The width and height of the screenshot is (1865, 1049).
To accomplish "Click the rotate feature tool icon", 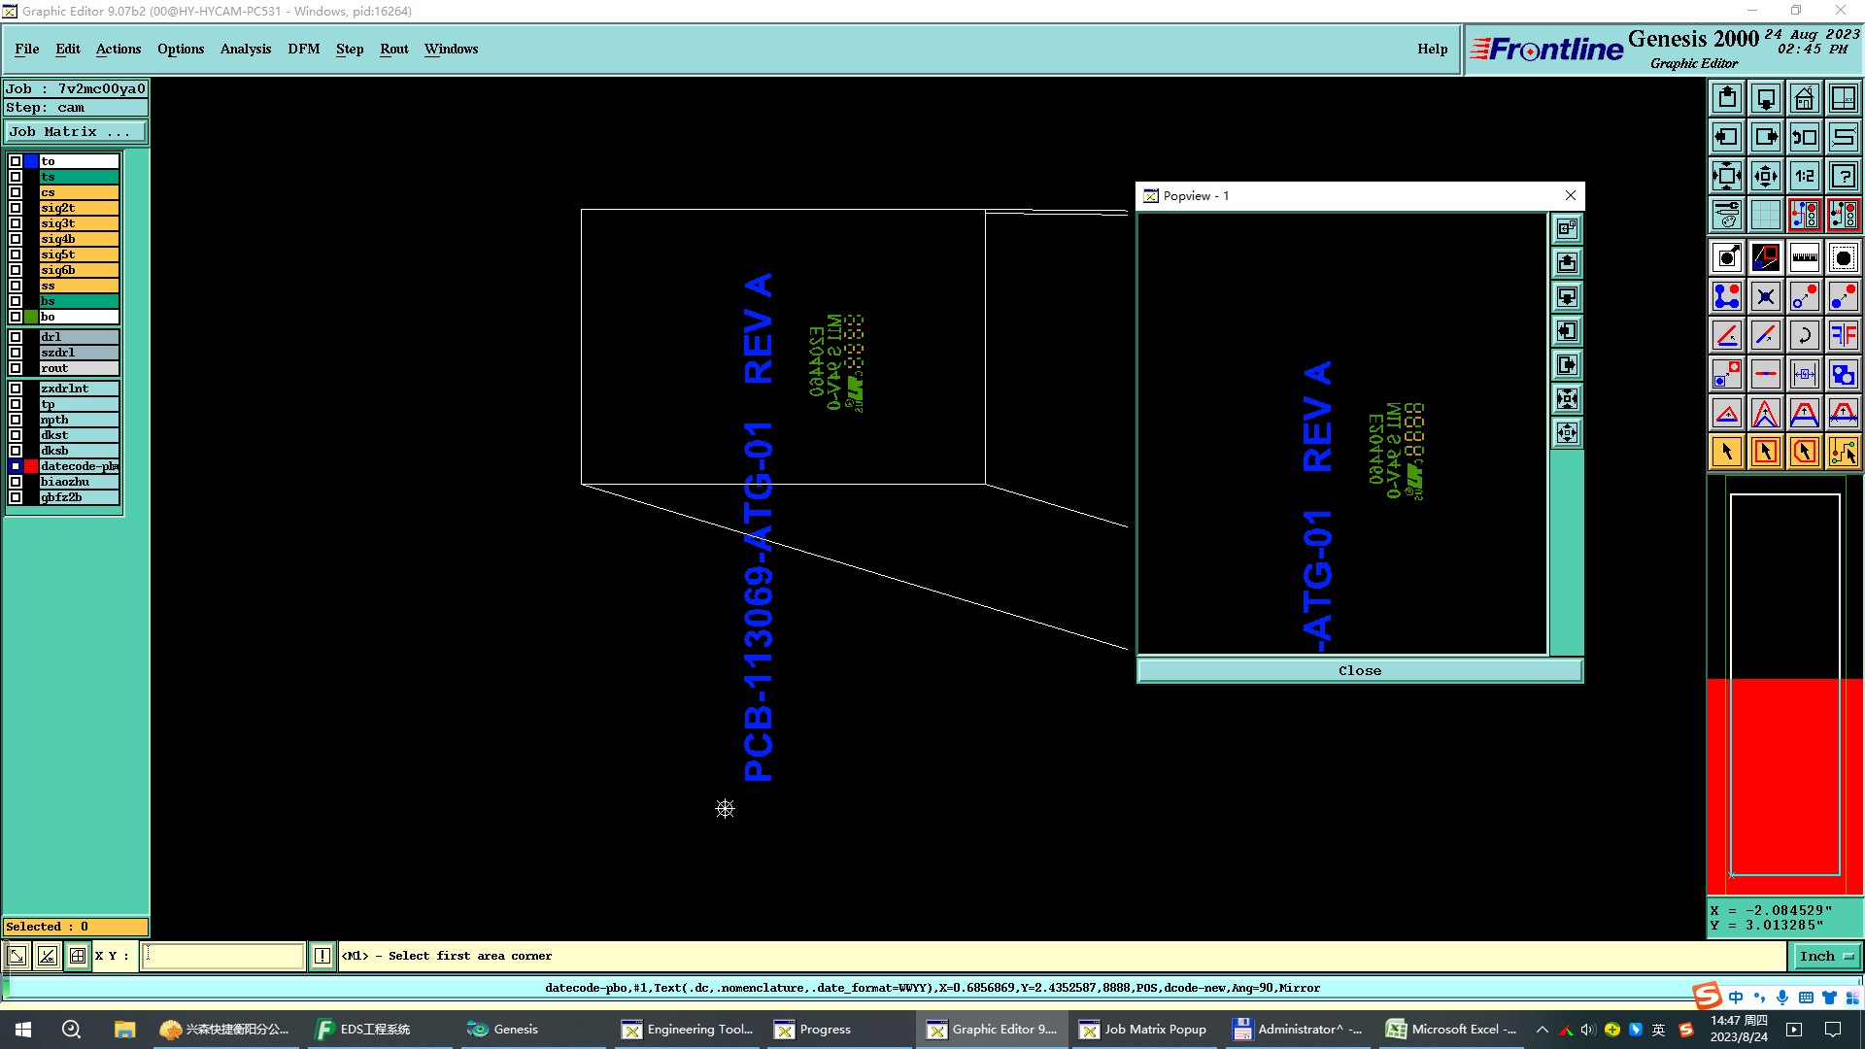I will tap(1804, 335).
